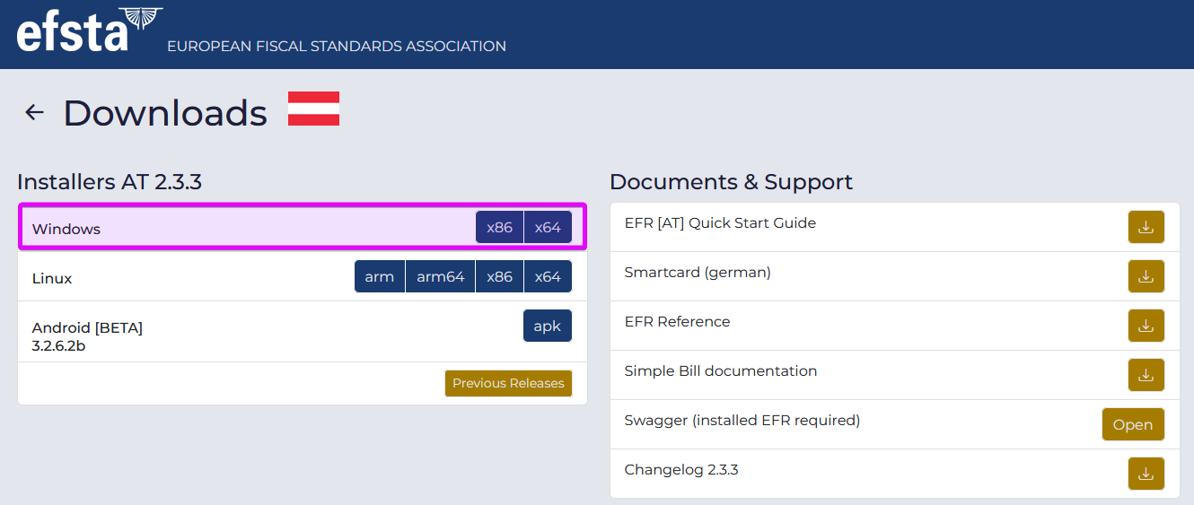The width and height of the screenshot is (1194, 505).
Task: Download Linux x86 installer
Action: pos(500,276)
